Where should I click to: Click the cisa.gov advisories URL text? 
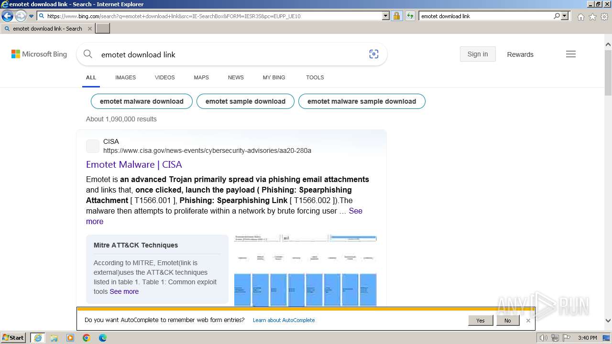[207, 150]
